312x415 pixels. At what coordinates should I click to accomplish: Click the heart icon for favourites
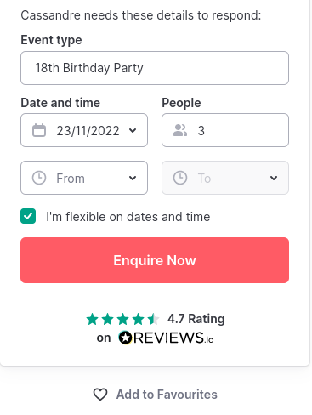pos(100,395)
